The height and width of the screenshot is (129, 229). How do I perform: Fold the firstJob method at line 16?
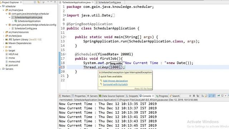coord(65,54)
